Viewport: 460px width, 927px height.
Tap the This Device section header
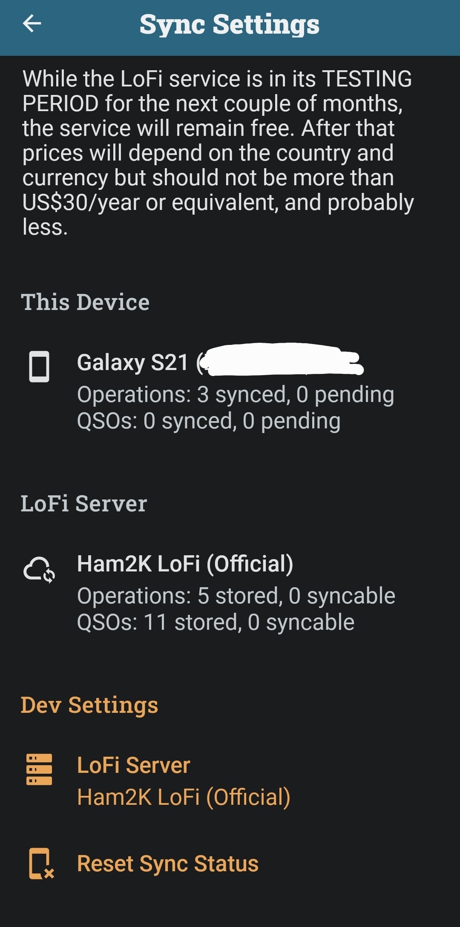(85, 302)
